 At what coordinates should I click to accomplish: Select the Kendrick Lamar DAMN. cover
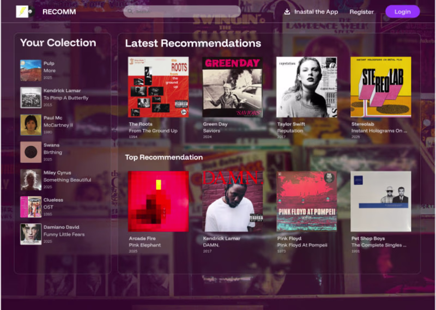click(233, 201)
